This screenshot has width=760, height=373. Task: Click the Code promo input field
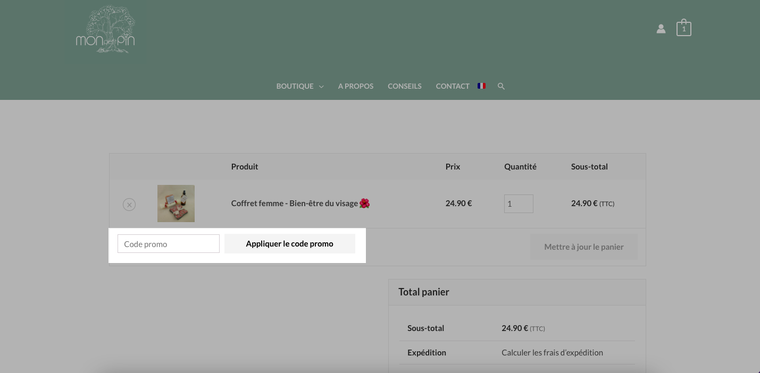[x=169, y=244]
